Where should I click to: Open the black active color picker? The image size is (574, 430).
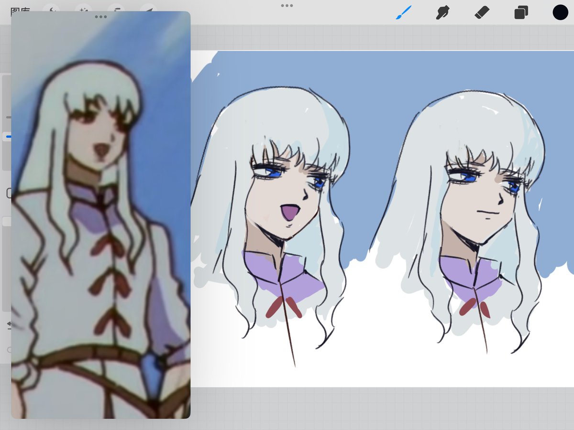560,12
